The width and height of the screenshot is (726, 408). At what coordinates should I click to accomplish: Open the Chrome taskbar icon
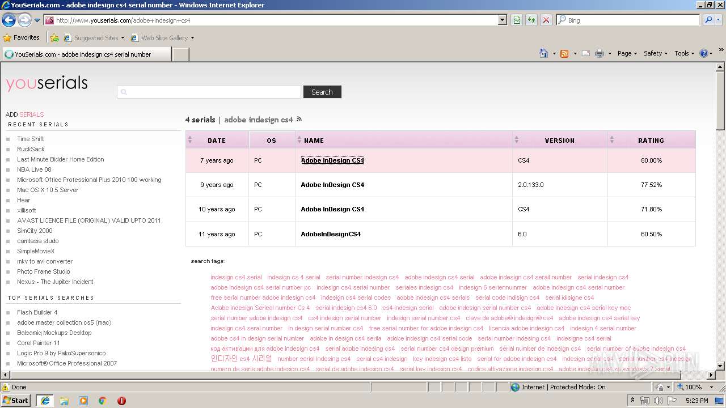pos(103,401)
